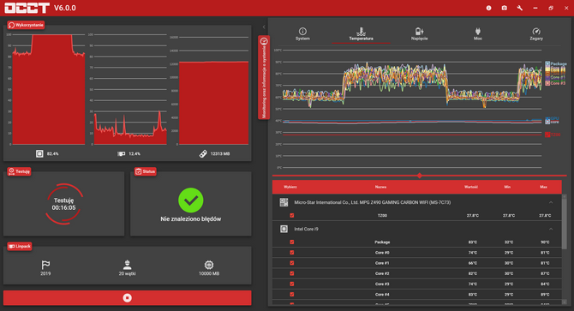Click the memory usage bar graph
The image size is (574, 311).
[x=213, y=103]
